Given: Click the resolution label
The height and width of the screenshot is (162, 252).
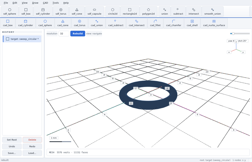Looking at the screenshot, I should (52, 34).
